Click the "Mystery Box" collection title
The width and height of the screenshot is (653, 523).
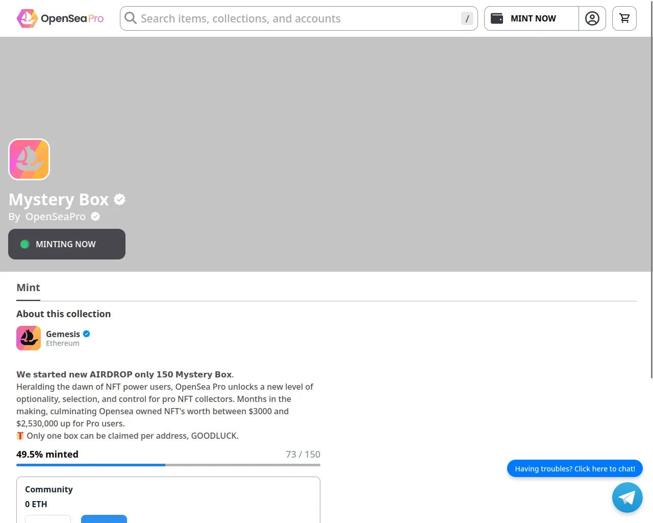[59, 199]
